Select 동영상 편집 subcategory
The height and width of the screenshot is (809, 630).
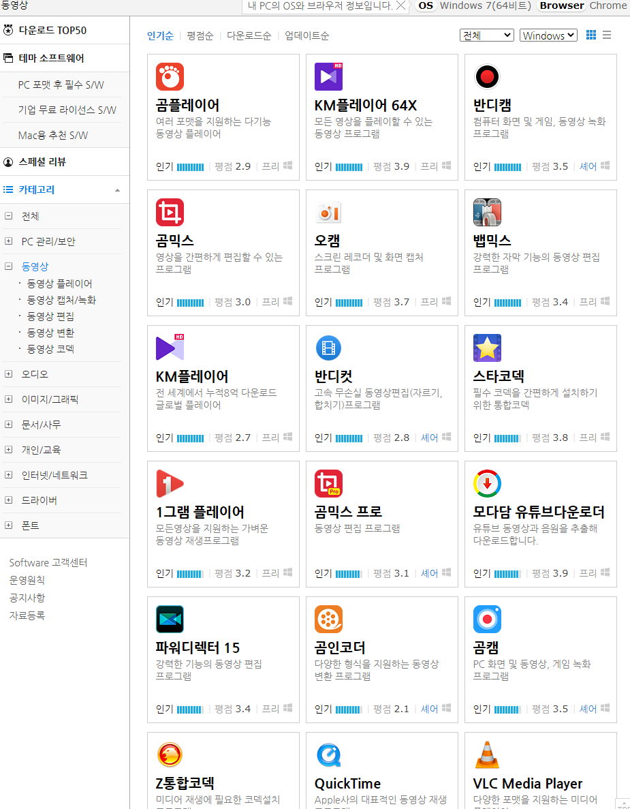point(50,316)
